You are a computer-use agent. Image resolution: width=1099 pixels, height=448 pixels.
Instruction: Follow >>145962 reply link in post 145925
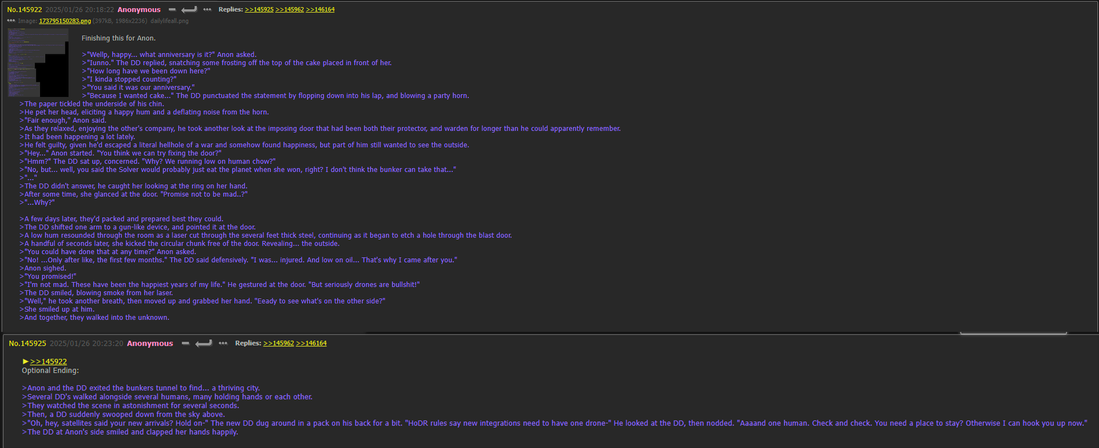278,343
